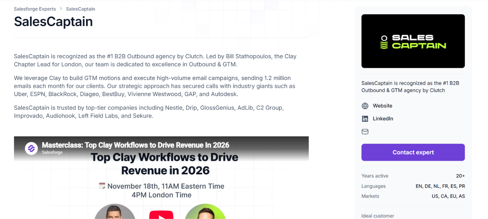Click the email envelope icon
Screen dimensions: 488x219
click(x=365, y=131)
